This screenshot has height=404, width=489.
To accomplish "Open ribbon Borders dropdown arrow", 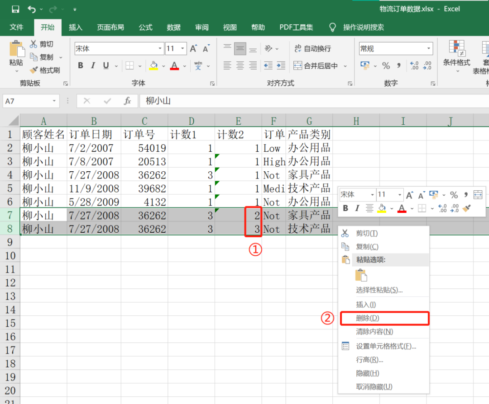I will pos(140,66).
